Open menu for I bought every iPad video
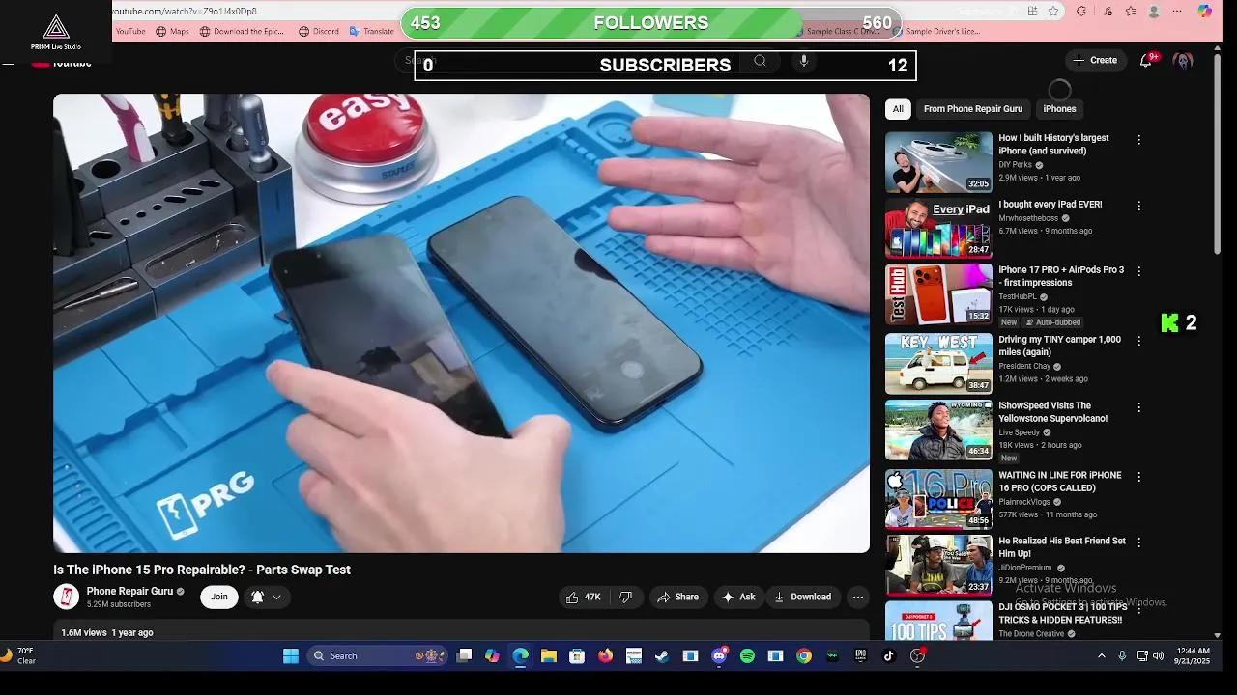 [1138, 206]
